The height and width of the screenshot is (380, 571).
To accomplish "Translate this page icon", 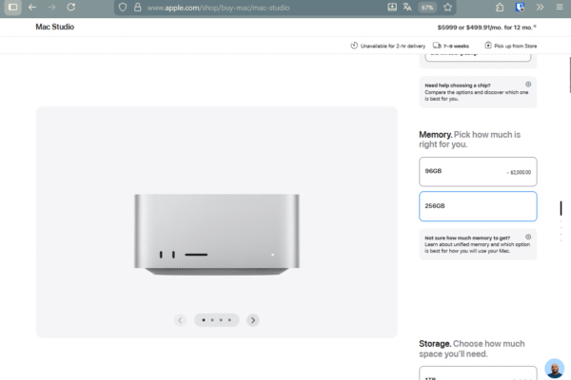I will click(407, 7).
